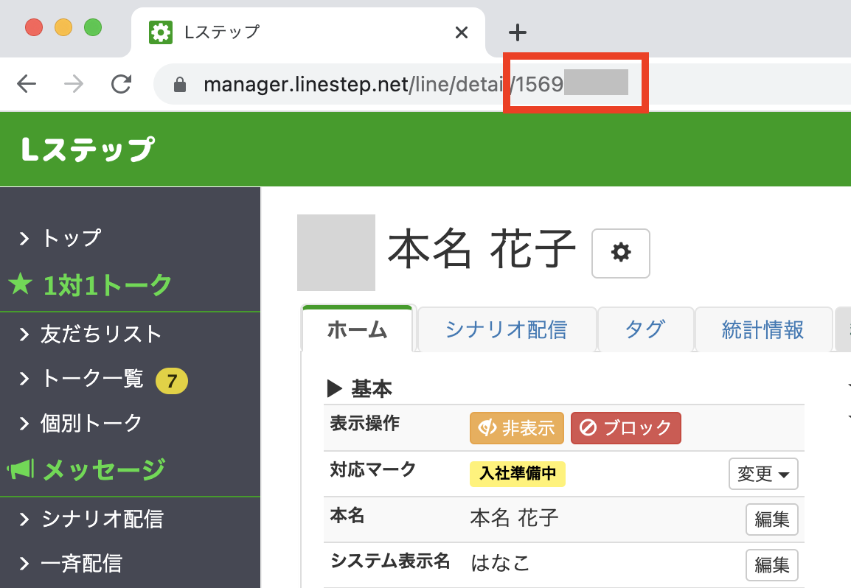Hide this friend with the 非表示 button

coord(516,428)
